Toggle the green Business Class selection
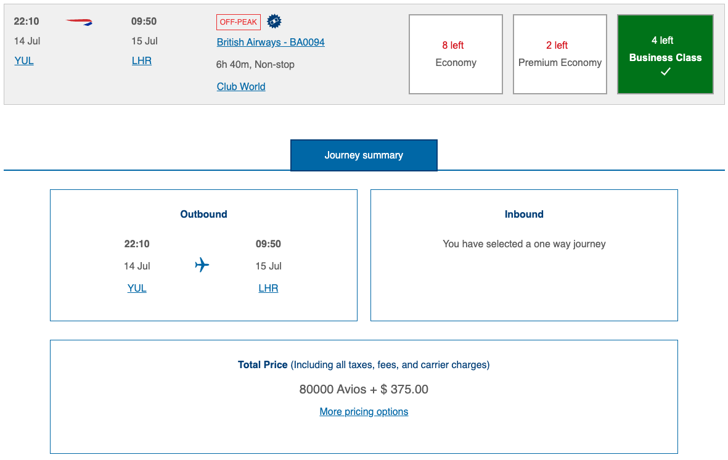Image resolution: width=728 pixels, height=460 pixels. point(665,54)
